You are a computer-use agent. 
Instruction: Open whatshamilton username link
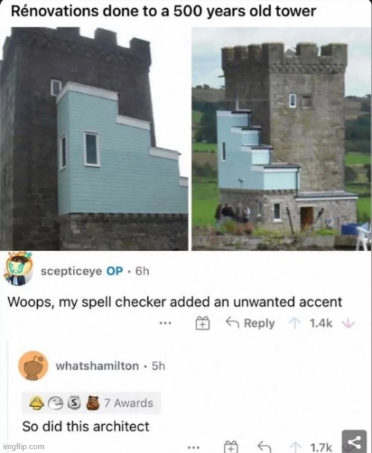[97, 366]
